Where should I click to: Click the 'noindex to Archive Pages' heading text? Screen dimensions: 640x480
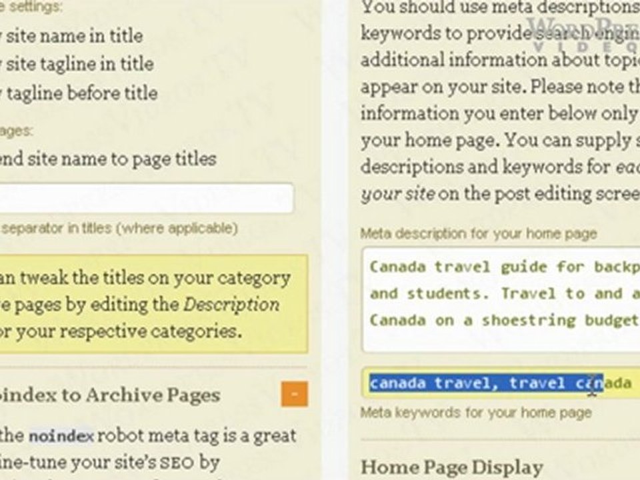coord(110,395)
